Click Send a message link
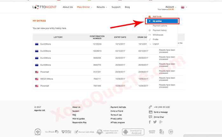Image resolution: width=222 pixels, height=137 pixels. coord(161,112)
